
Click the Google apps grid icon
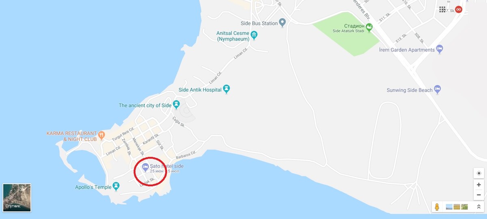pos(442,9)
